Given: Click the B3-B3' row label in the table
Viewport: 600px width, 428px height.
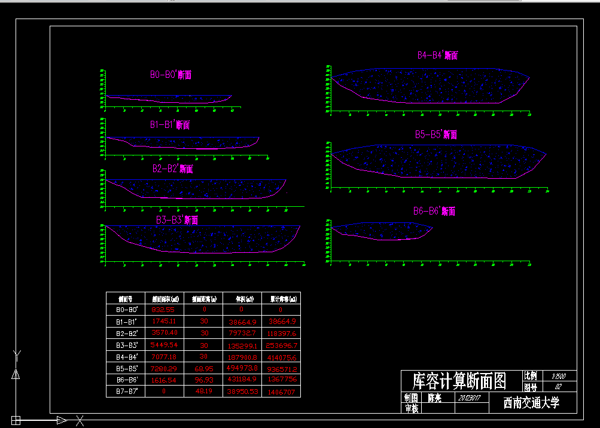Looking at the screenshot, I should point(127,345).
